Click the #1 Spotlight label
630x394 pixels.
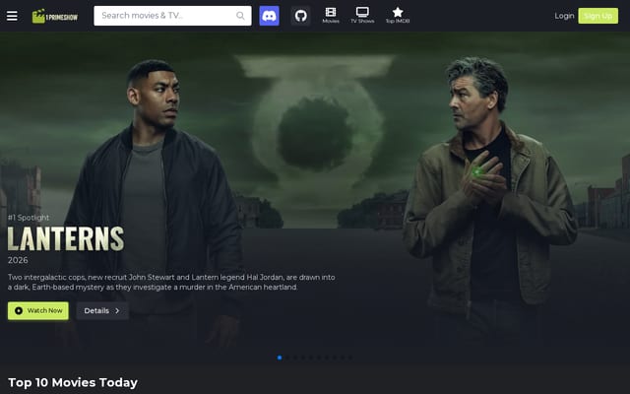pos(29,218)
